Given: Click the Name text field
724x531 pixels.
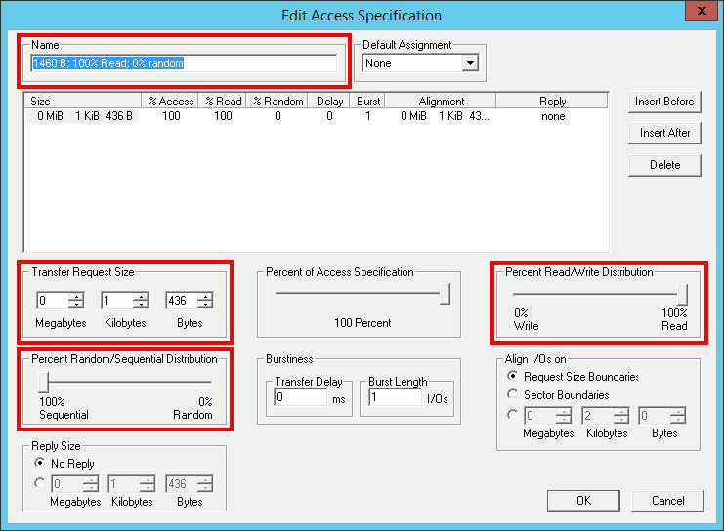Looking at the screenshot, I should (x=184, y=63).
